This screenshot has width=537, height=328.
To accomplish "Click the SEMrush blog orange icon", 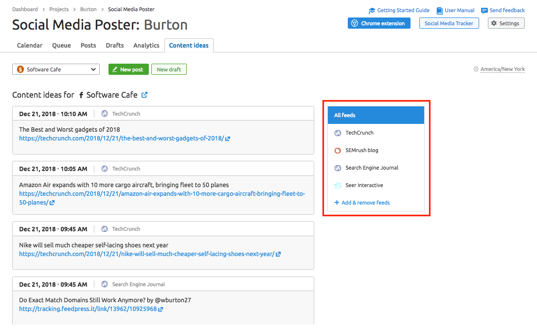I will coord(338,151).
